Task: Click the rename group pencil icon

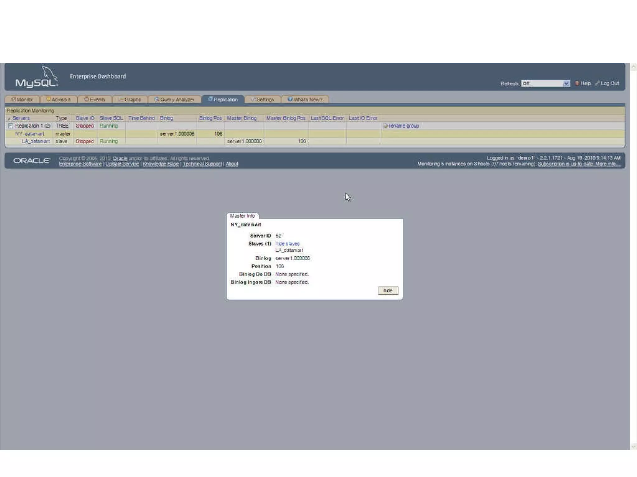Action: 385,126
